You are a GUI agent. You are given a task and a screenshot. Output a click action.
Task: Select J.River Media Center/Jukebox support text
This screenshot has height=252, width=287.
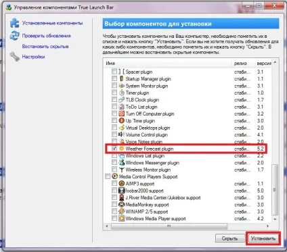tap(163, 197)
